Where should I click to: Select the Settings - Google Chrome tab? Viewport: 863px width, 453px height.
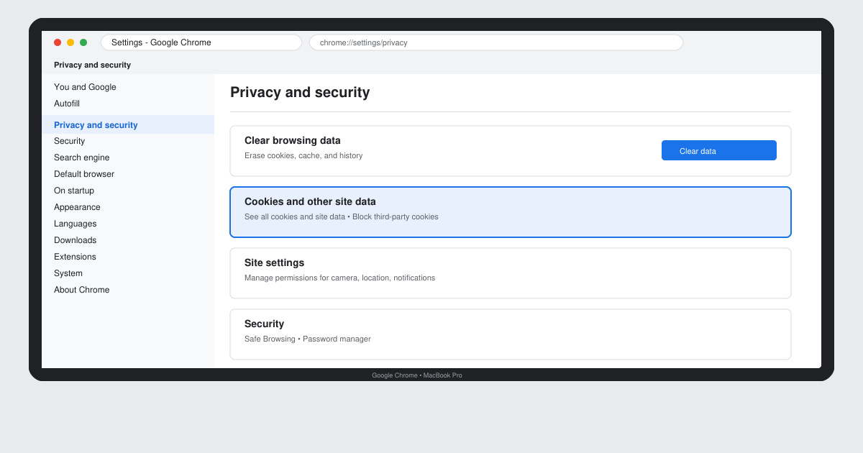point(201,42)
